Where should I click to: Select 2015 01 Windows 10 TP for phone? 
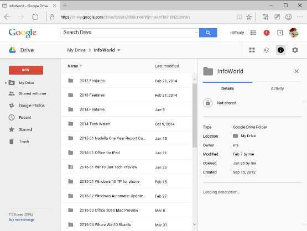pos(126,181)
